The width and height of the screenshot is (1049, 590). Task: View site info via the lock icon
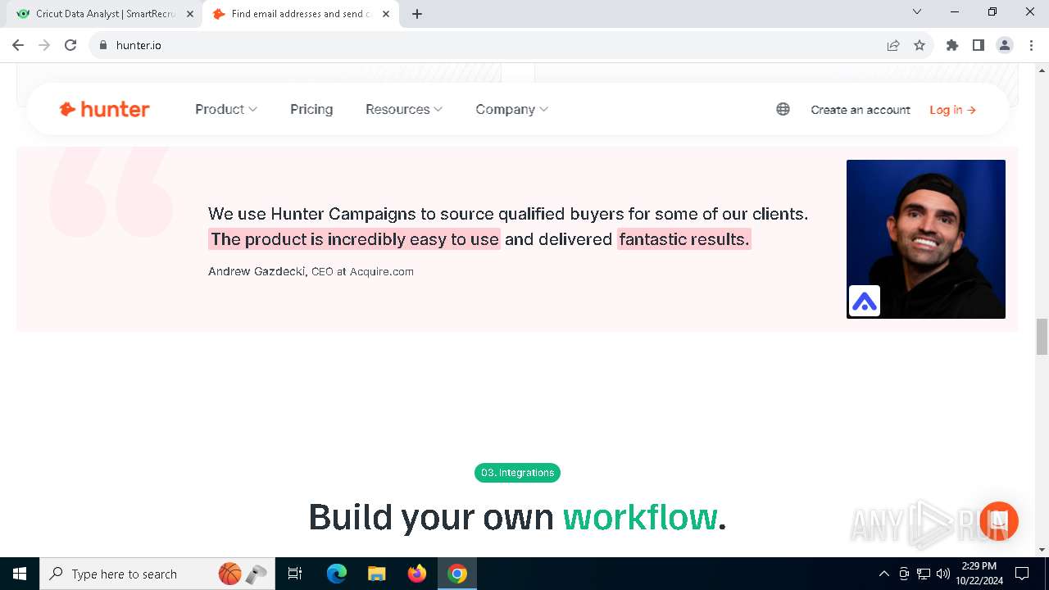(x=103, y=45)
